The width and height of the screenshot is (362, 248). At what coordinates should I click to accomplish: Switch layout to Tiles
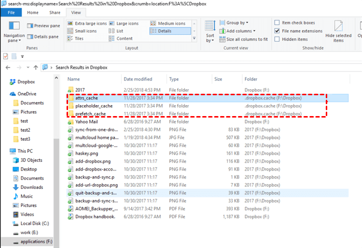tap(75, 39)
